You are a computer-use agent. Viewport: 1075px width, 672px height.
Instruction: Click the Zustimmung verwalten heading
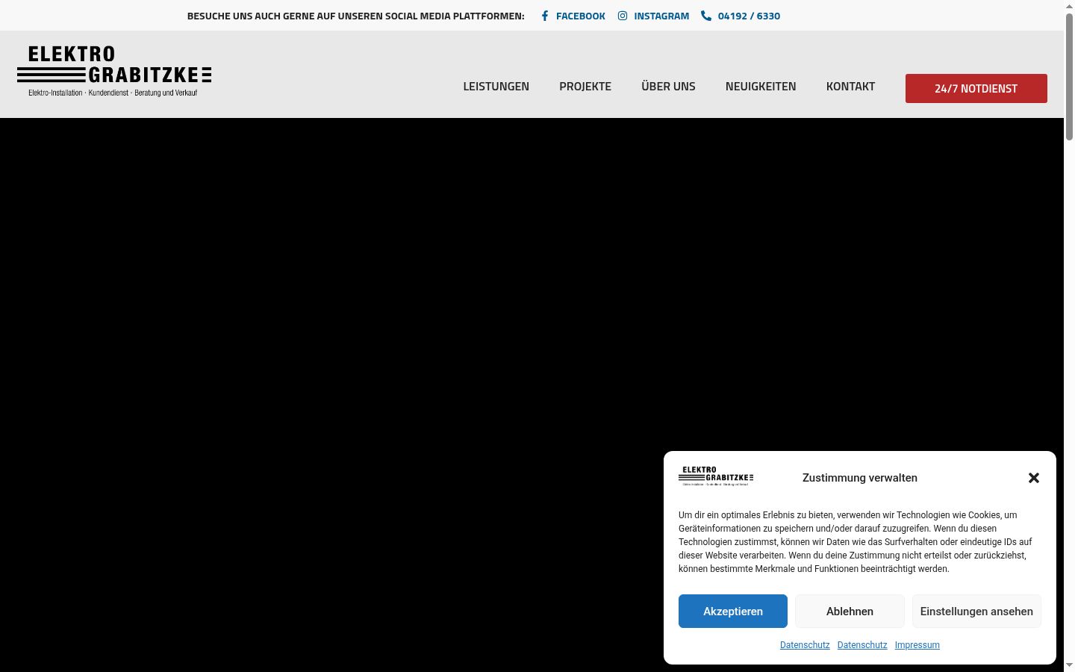pyautogui.click(x=860, y=478)
